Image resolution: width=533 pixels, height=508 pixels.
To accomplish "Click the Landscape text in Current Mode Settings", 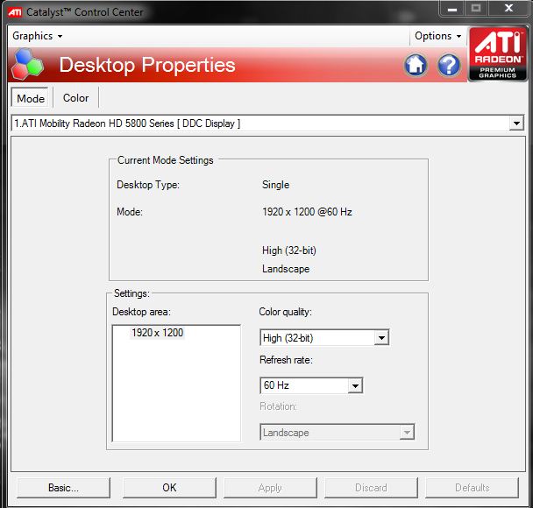I will (286, 269).
